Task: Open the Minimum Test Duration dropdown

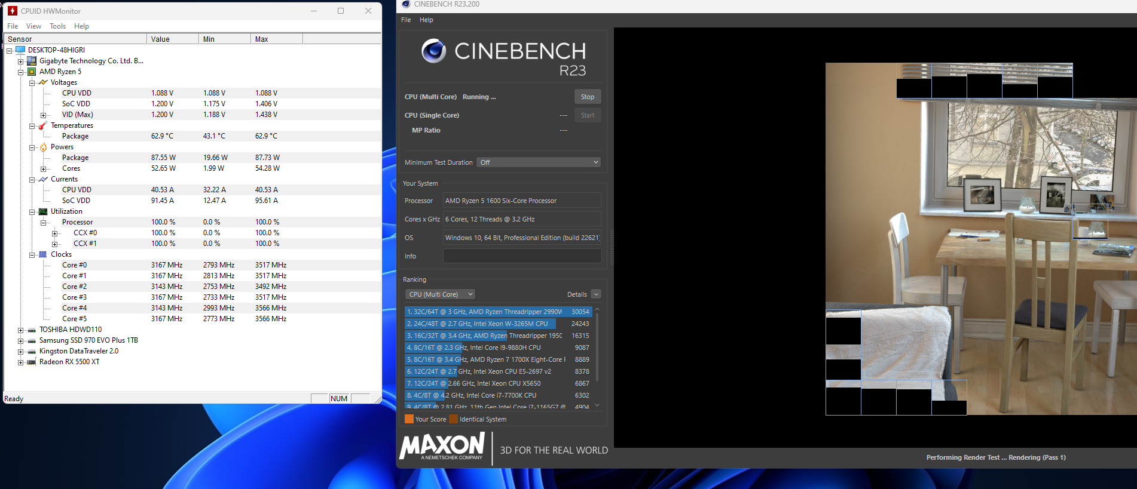Action: pyautogui.click(x=539, y=162)
